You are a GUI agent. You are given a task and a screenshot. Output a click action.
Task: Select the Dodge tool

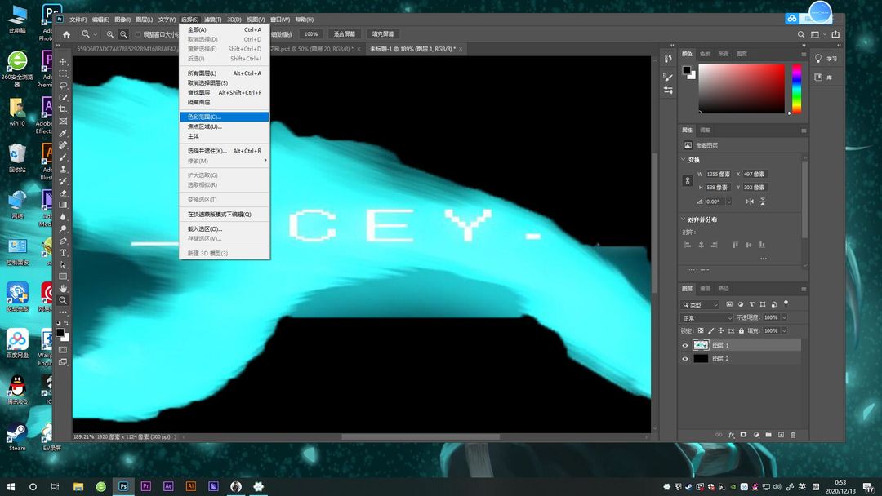point(63,228)
